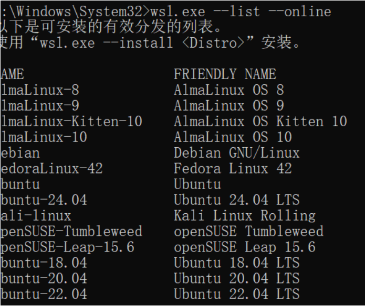Image resolution: width=365 pixels, height=306 pixels.
Task: Click AlmaLinux OS Kitten 10 friendly name
Action: coord(260,122)
